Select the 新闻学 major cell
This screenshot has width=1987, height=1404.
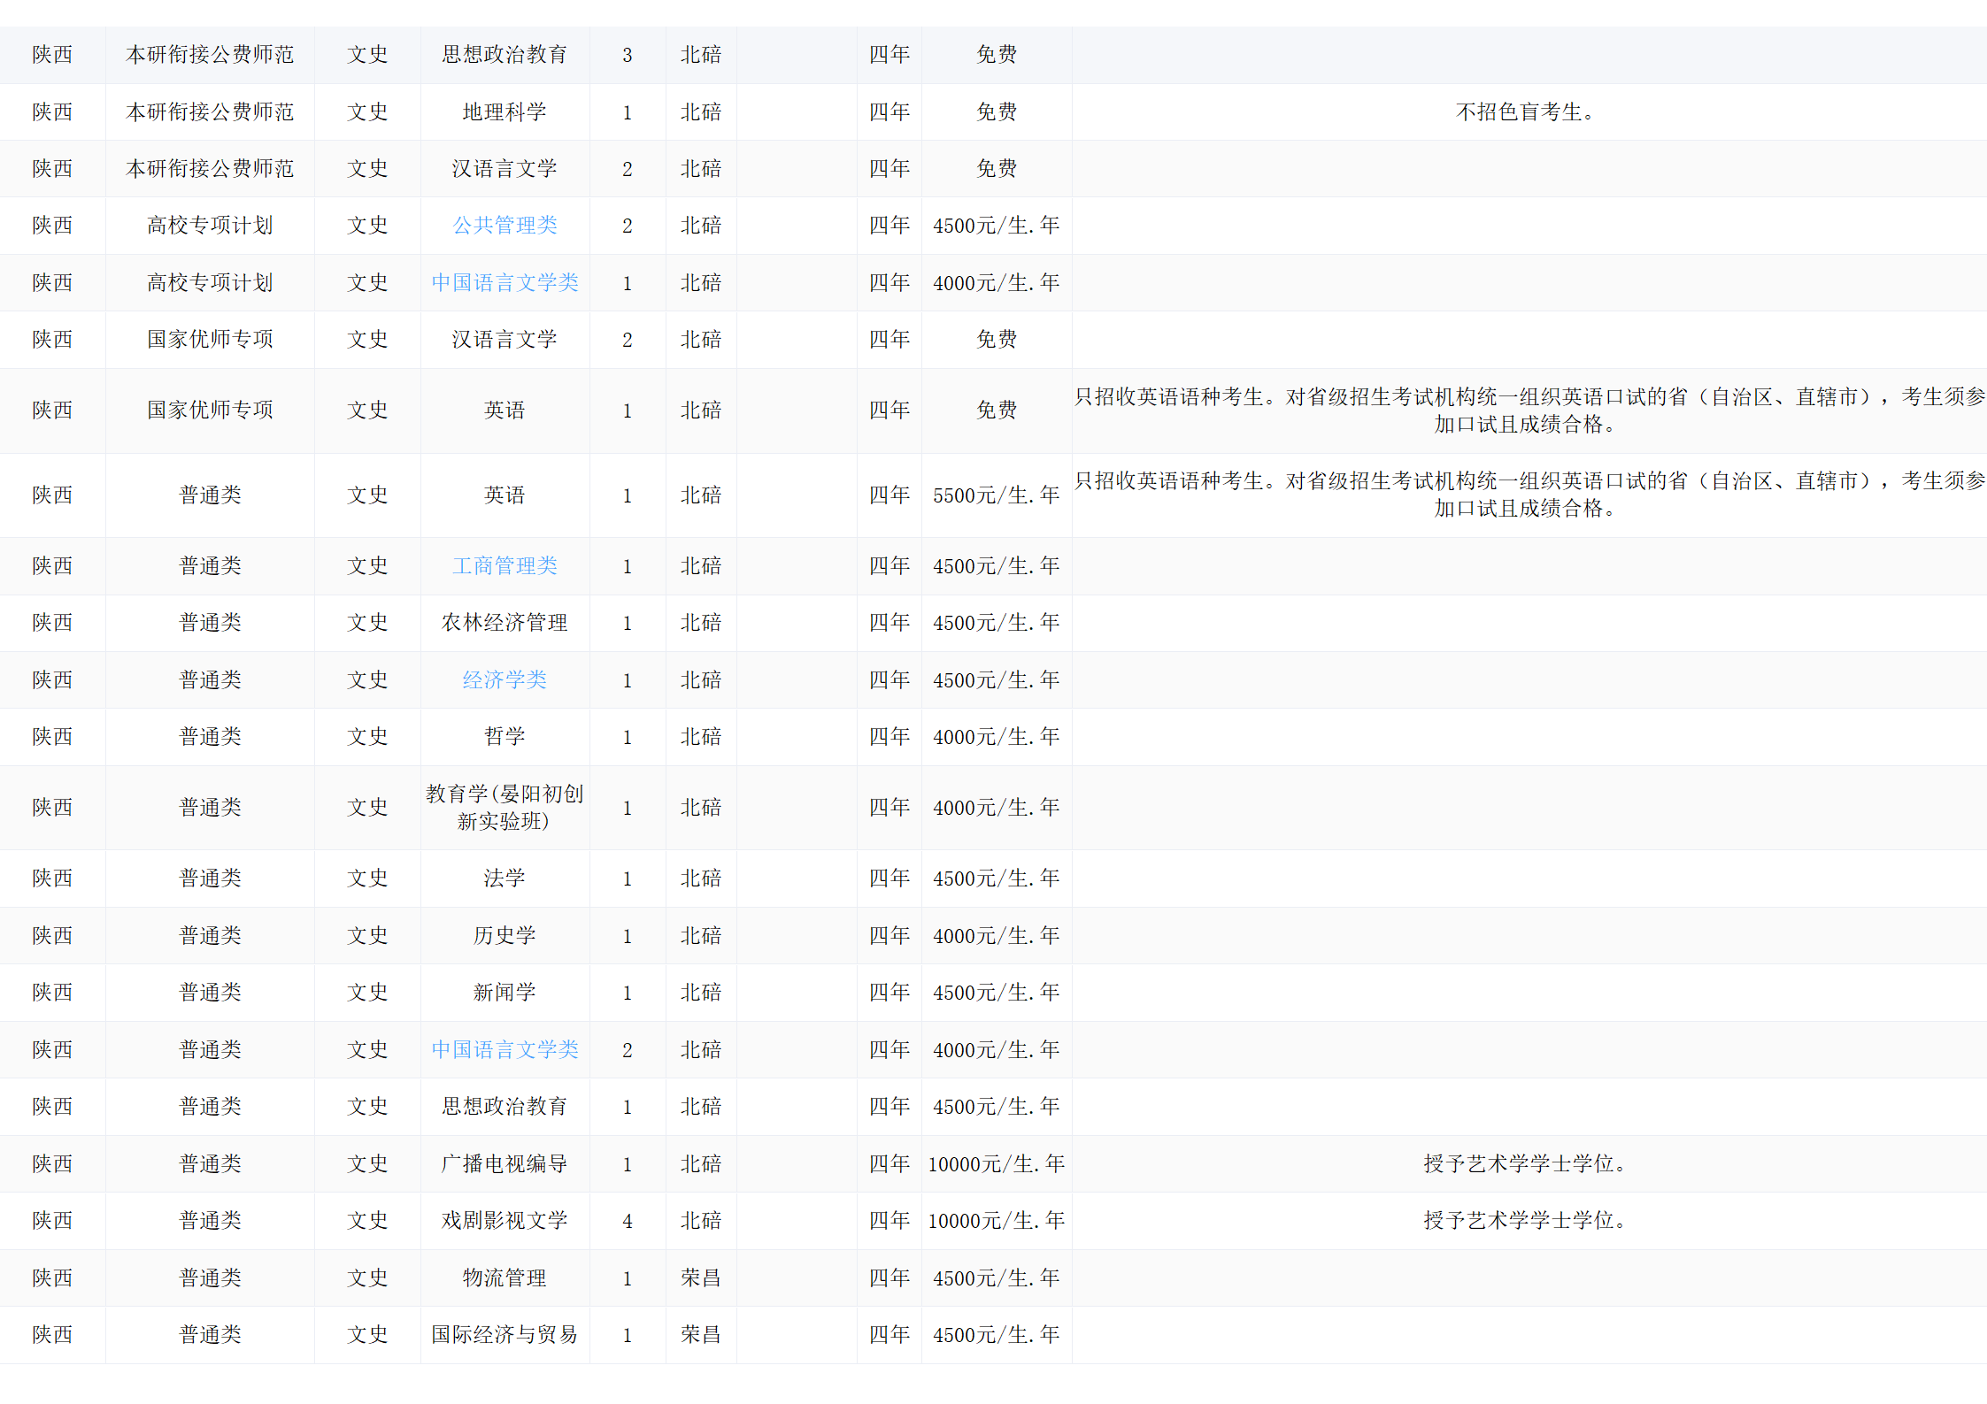[x=504, y=993]
